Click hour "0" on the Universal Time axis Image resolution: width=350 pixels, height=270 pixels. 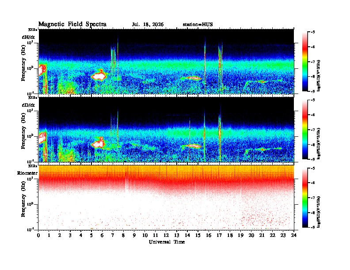pos(38,235)
